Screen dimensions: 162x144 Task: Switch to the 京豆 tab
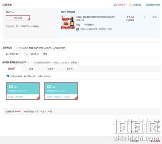tap(31, 69)
